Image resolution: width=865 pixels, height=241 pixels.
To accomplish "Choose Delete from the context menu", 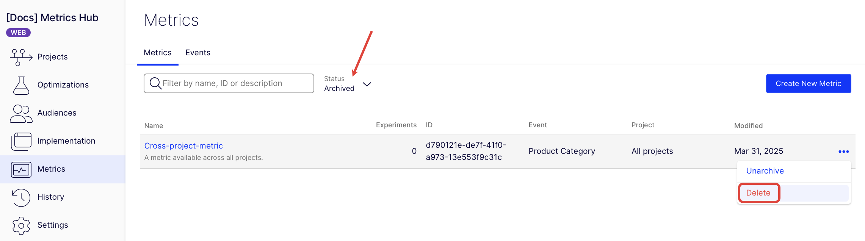I will point(758,193).
